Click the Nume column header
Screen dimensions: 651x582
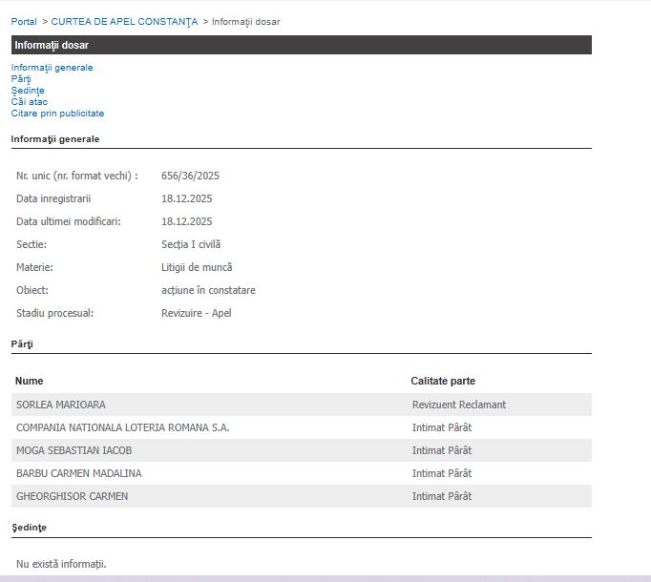(30, 381)
